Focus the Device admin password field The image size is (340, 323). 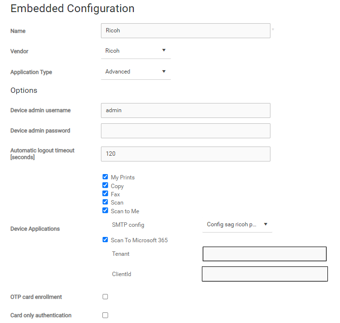coord(185,131)
